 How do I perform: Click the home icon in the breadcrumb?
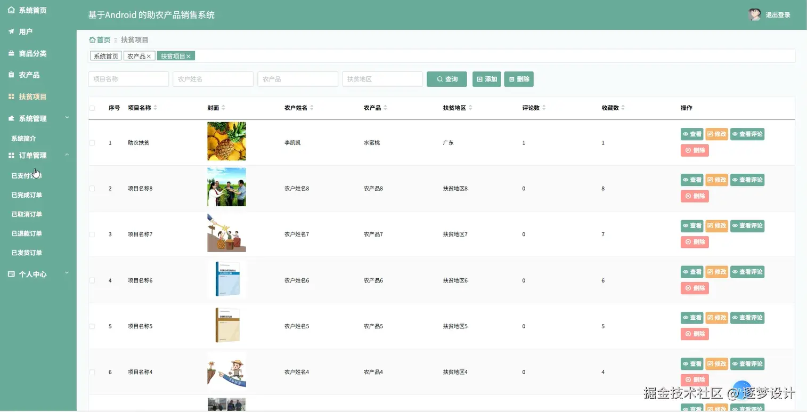92,40
